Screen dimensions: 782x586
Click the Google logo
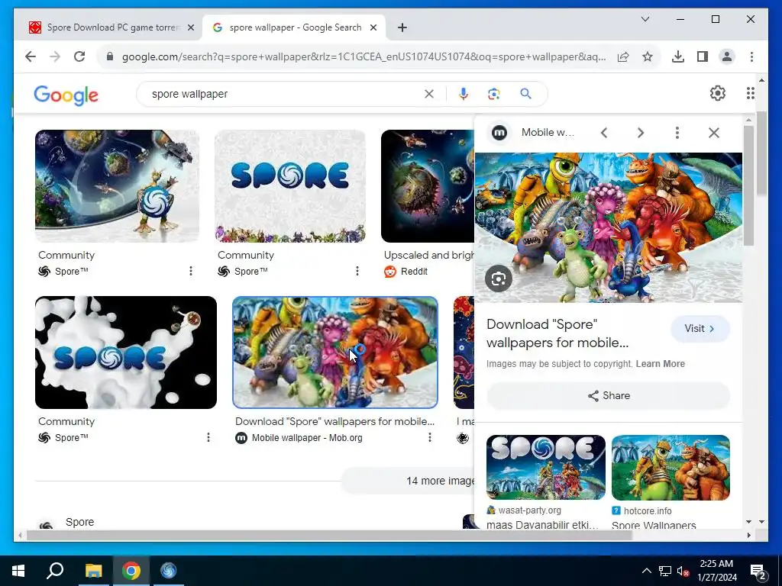point(66,95)
